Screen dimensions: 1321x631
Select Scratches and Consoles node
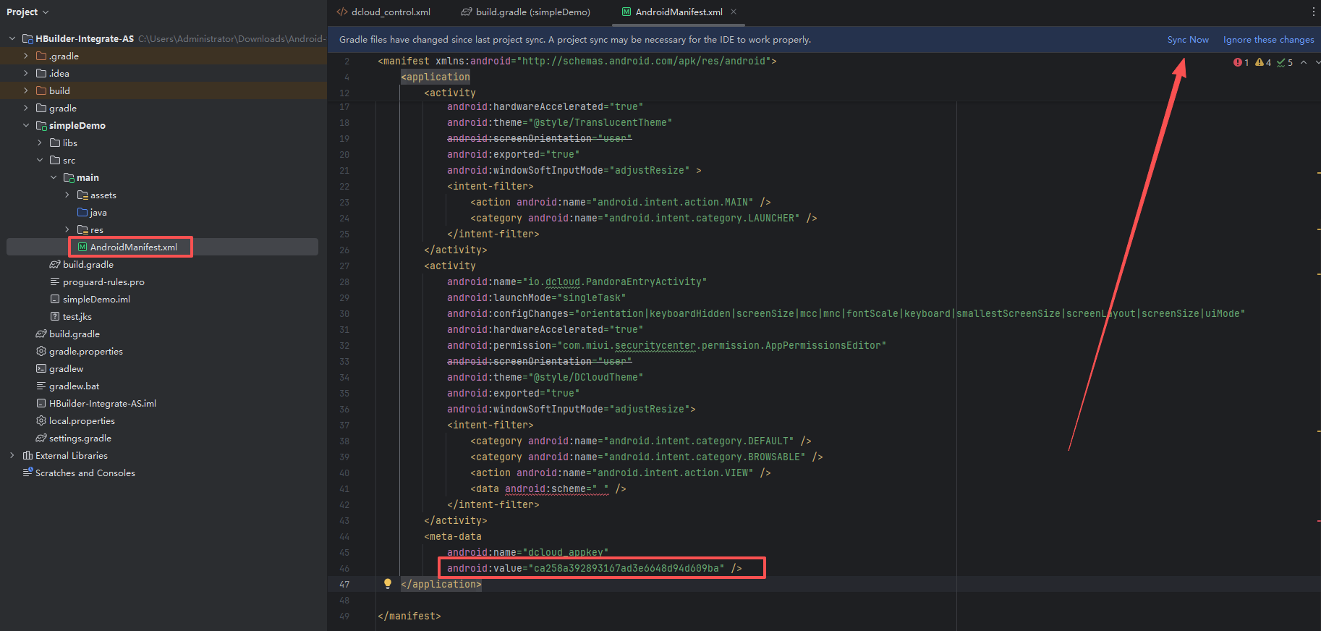85,473
